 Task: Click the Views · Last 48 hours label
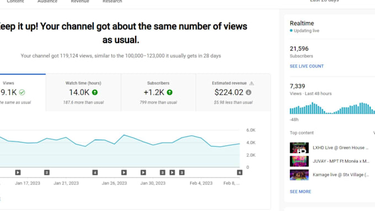click(x=310, y=94)
